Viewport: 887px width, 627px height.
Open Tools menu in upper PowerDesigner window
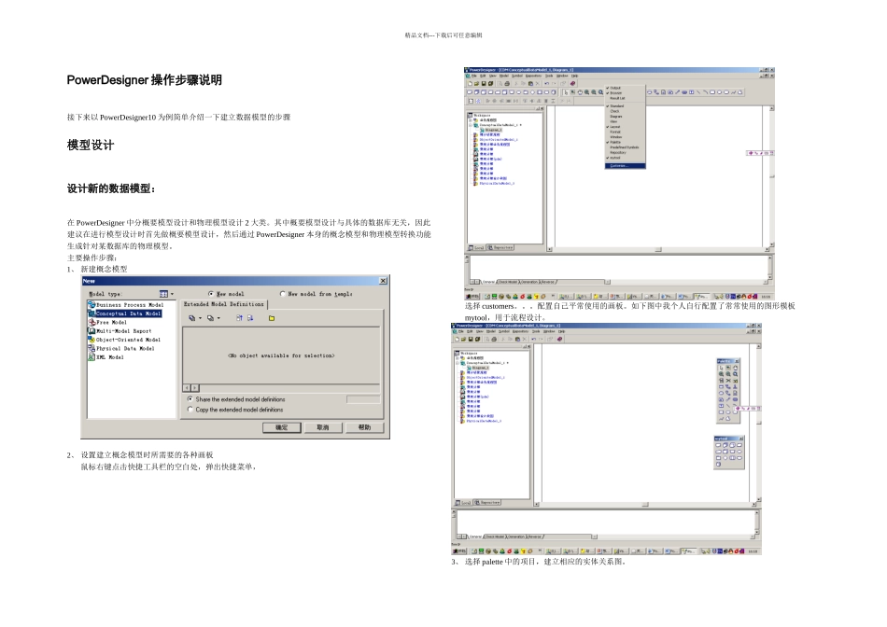pyautogui.click(x=549, y=76)
